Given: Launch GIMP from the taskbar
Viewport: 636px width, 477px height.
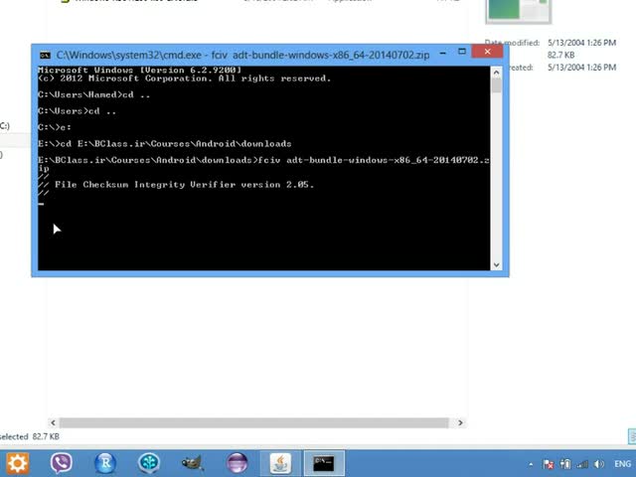Looking at the screenshot, I should (192, 463).
